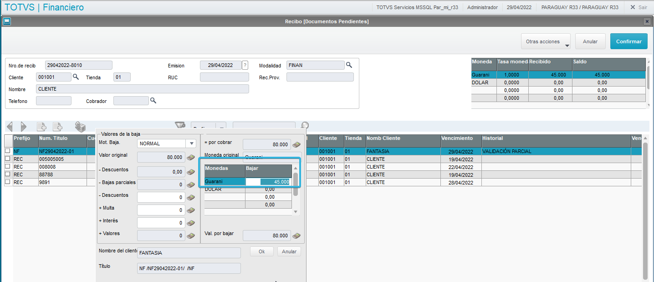The height and width of the screenshot is (282, 654).
Task: Click the Cobrador input field
Action: (x=131, y=101)
